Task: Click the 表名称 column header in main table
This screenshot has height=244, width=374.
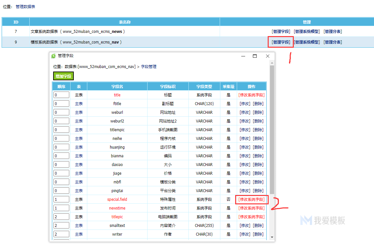Action: (x=125, y=22)
